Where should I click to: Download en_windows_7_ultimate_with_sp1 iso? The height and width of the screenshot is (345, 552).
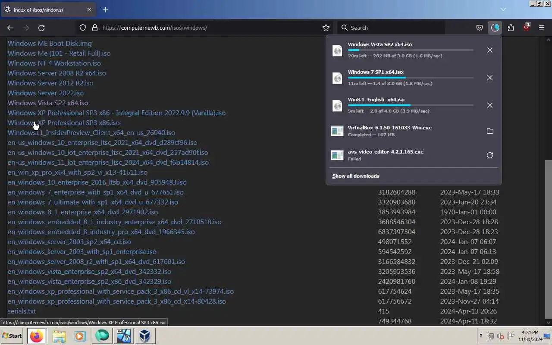tap(93, 202)
